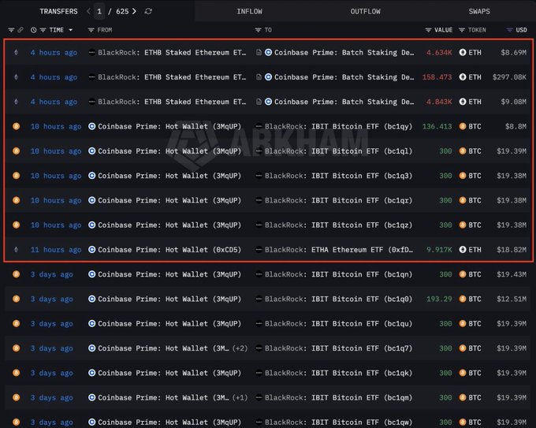Click the $297.08K USD amount
Viewport: 536px width, 428px height.
(509, 77)
